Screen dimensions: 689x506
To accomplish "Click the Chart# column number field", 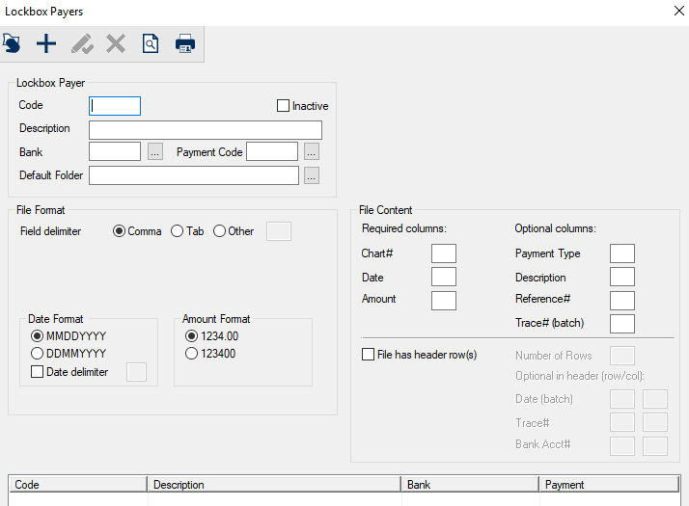I will click(444, 253).
